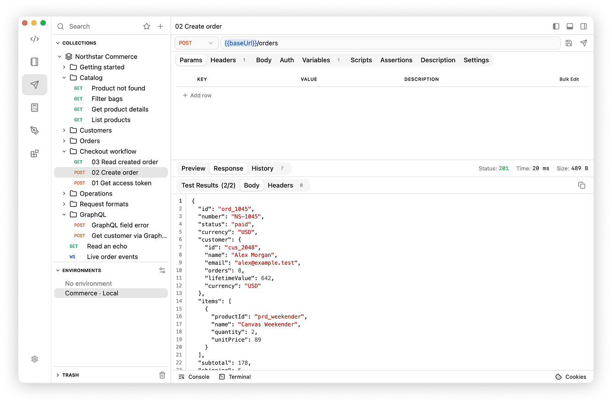Expand the Customers folder
This screenshot has height=403, width=612.
pos(64,131)
